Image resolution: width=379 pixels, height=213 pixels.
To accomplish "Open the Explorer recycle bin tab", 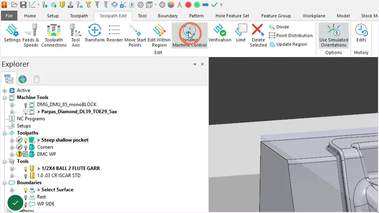I will point(37,79).
